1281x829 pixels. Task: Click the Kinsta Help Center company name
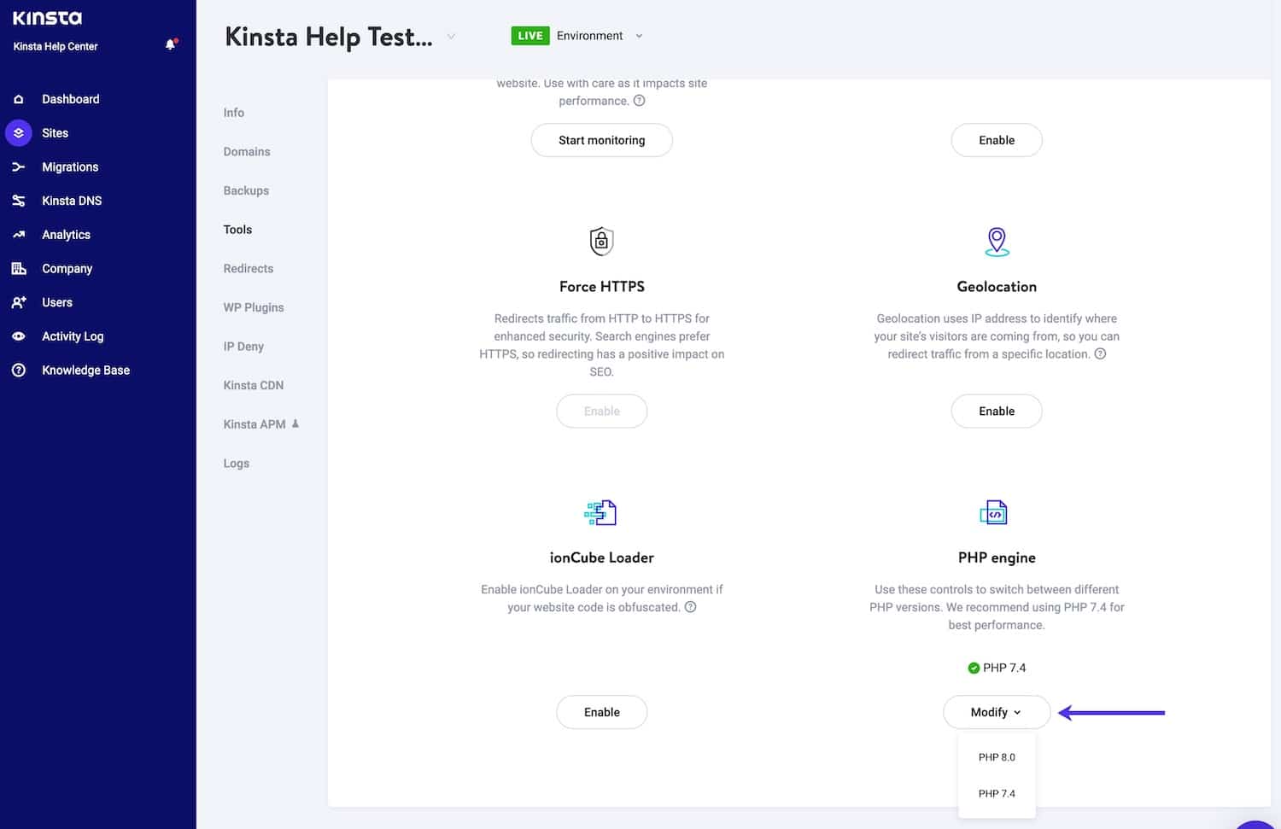[x=56, y=46]
